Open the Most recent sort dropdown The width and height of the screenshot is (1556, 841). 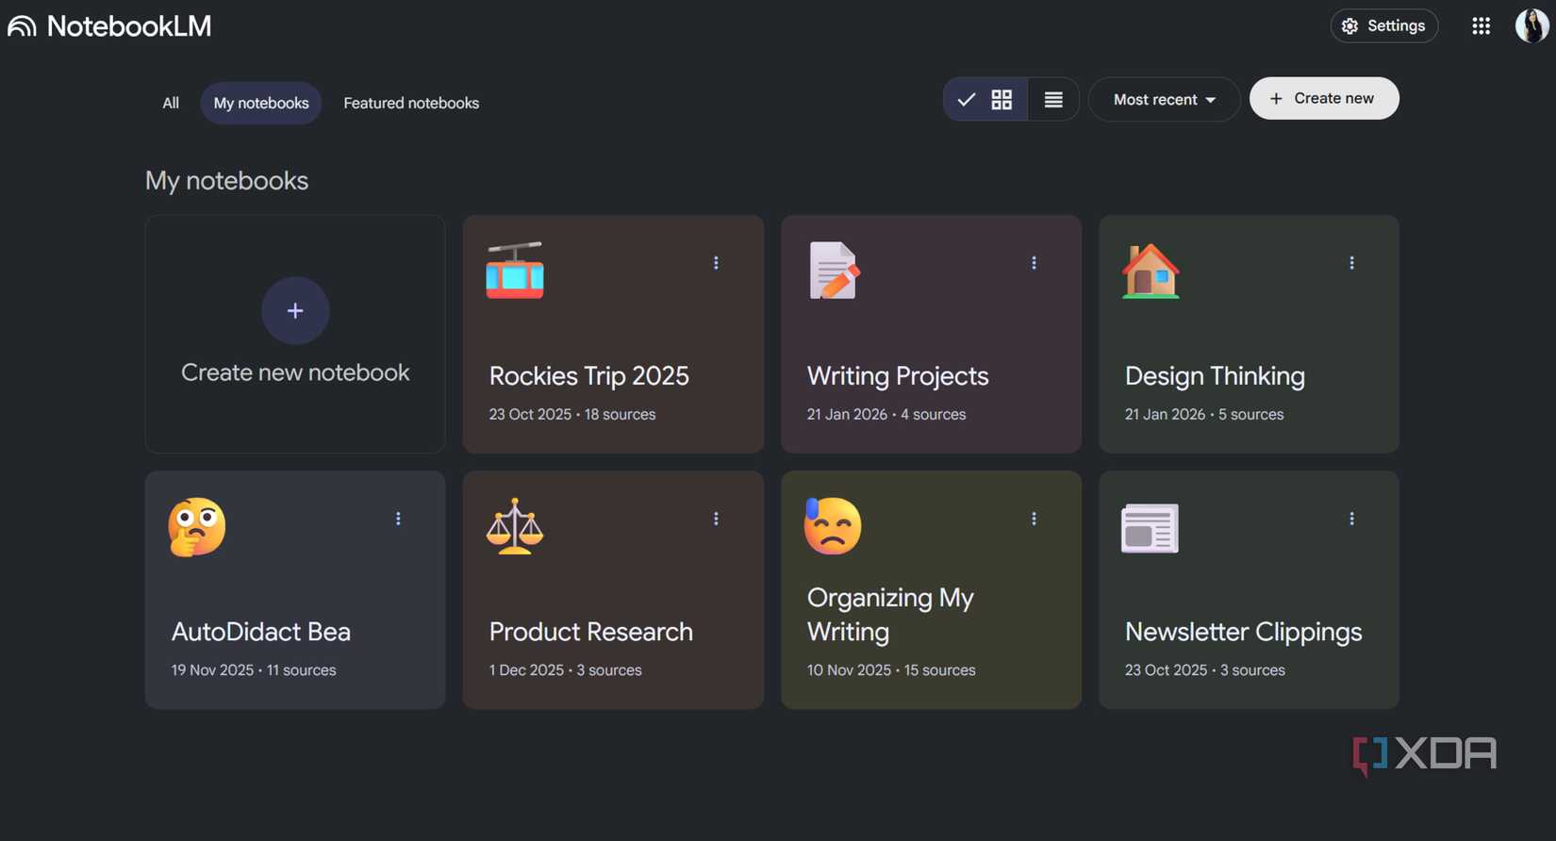click(x=1164, y=99)
